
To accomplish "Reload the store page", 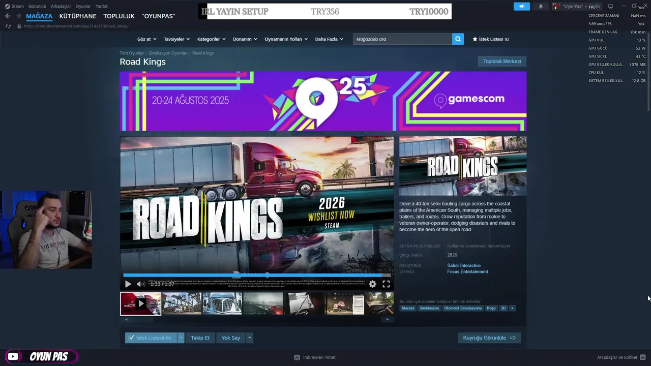I will click(x=8, y=26).
